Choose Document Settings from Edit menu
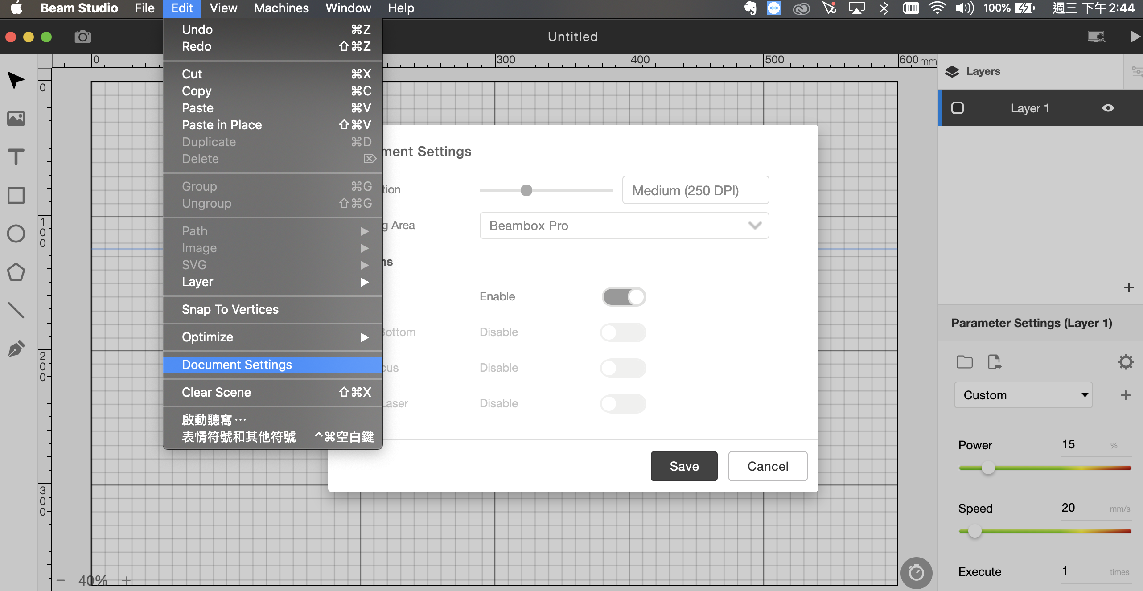The height and width of the screenshot is (591, 1143). [273, 365]
